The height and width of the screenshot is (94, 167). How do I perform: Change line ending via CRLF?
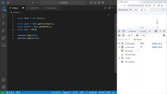click(x=82, y=92)
